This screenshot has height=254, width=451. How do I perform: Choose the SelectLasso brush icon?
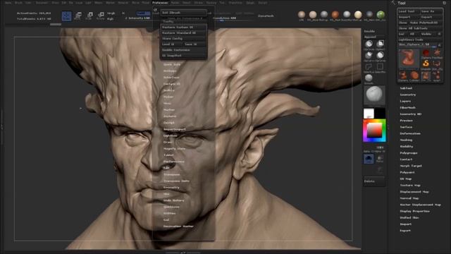369,67
